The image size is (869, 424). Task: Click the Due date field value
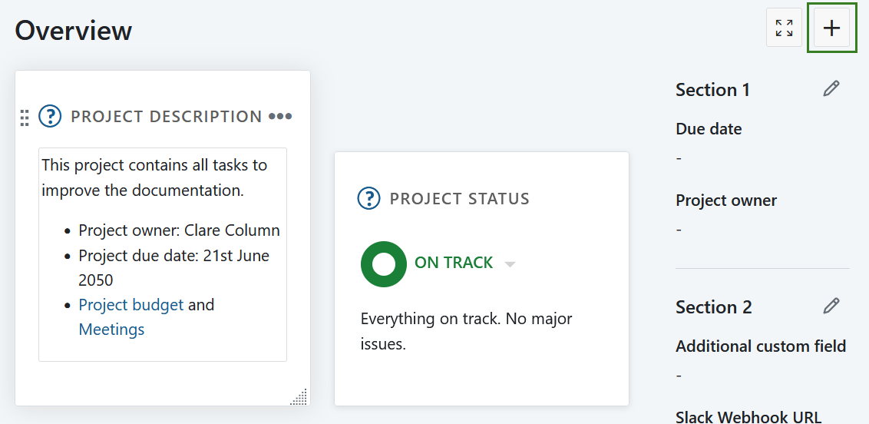click(x=679, y=158)
